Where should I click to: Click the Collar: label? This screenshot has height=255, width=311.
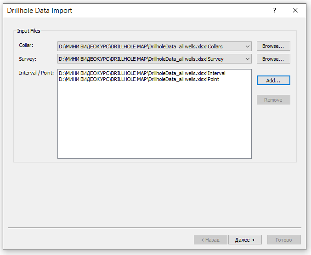tap(26, 46)
